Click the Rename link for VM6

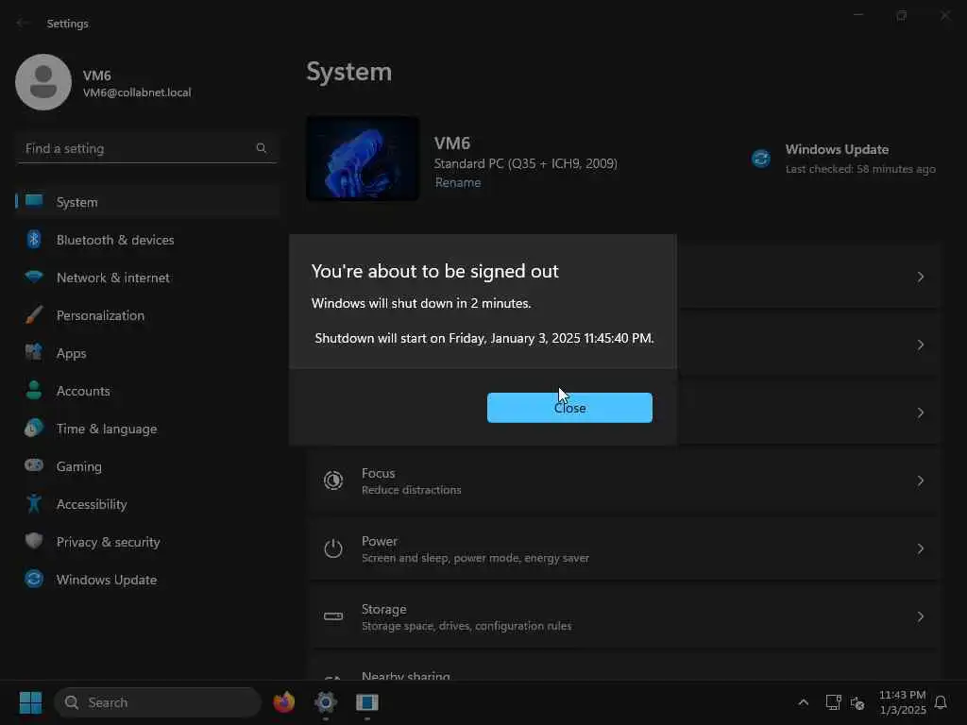click(458, 182)
